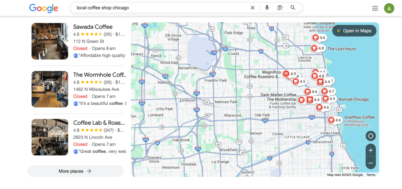This screenshot has height=189, width=402.
Task: Select the 4.5 pin below Magnífico
Action: pos(299,81)
